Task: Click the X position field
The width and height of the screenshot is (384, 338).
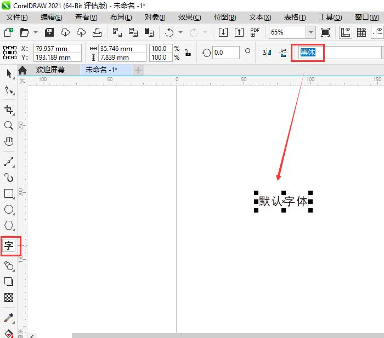Action: tap(58, 48)
